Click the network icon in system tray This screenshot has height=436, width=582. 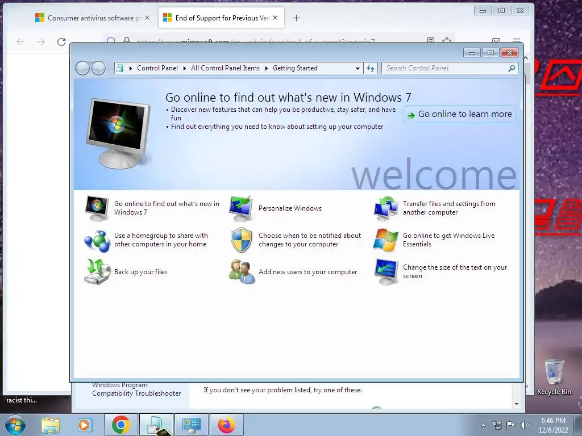[x=497, y=425]
